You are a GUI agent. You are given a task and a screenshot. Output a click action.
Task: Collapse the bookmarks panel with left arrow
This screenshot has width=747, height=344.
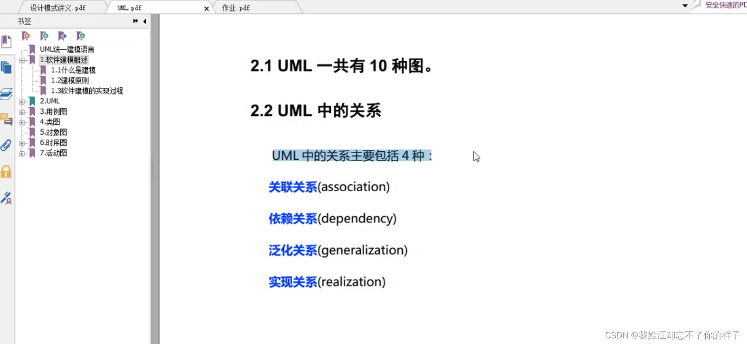click(145, 21)
